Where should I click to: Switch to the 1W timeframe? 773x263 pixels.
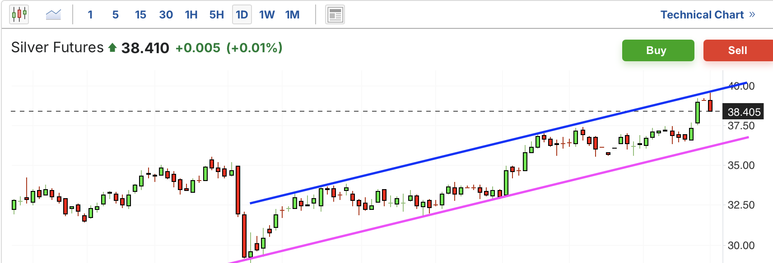(267, 15)
